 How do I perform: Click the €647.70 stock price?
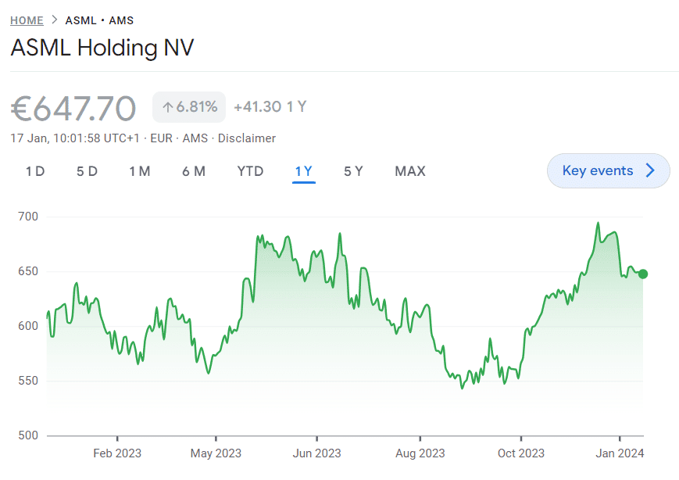(x=73, y=108)
